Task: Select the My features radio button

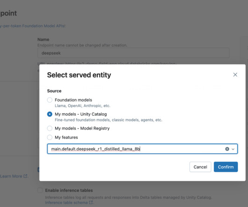Action: click(50, 137)
